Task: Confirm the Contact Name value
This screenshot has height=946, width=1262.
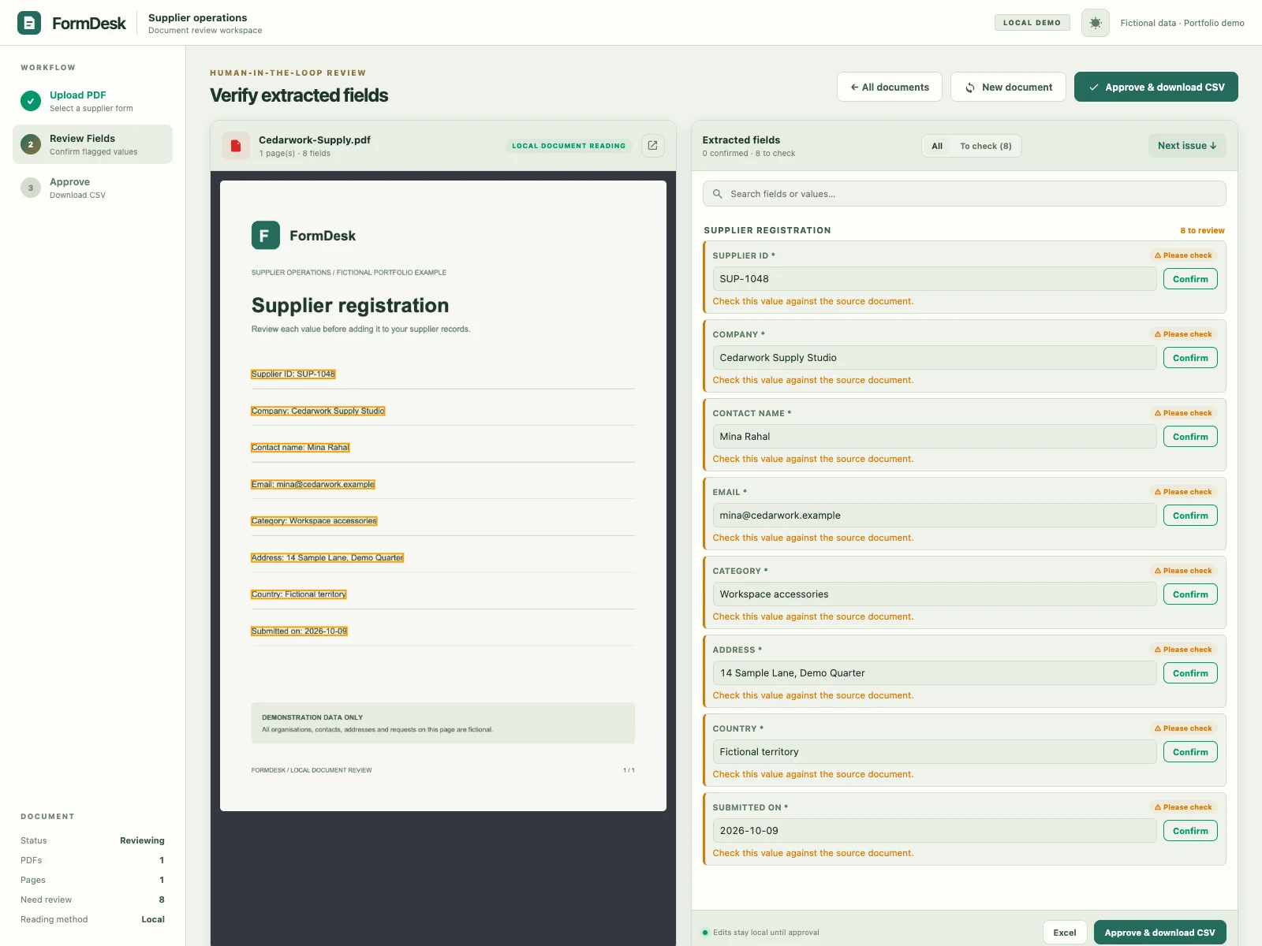Action: pos(1190,437)
